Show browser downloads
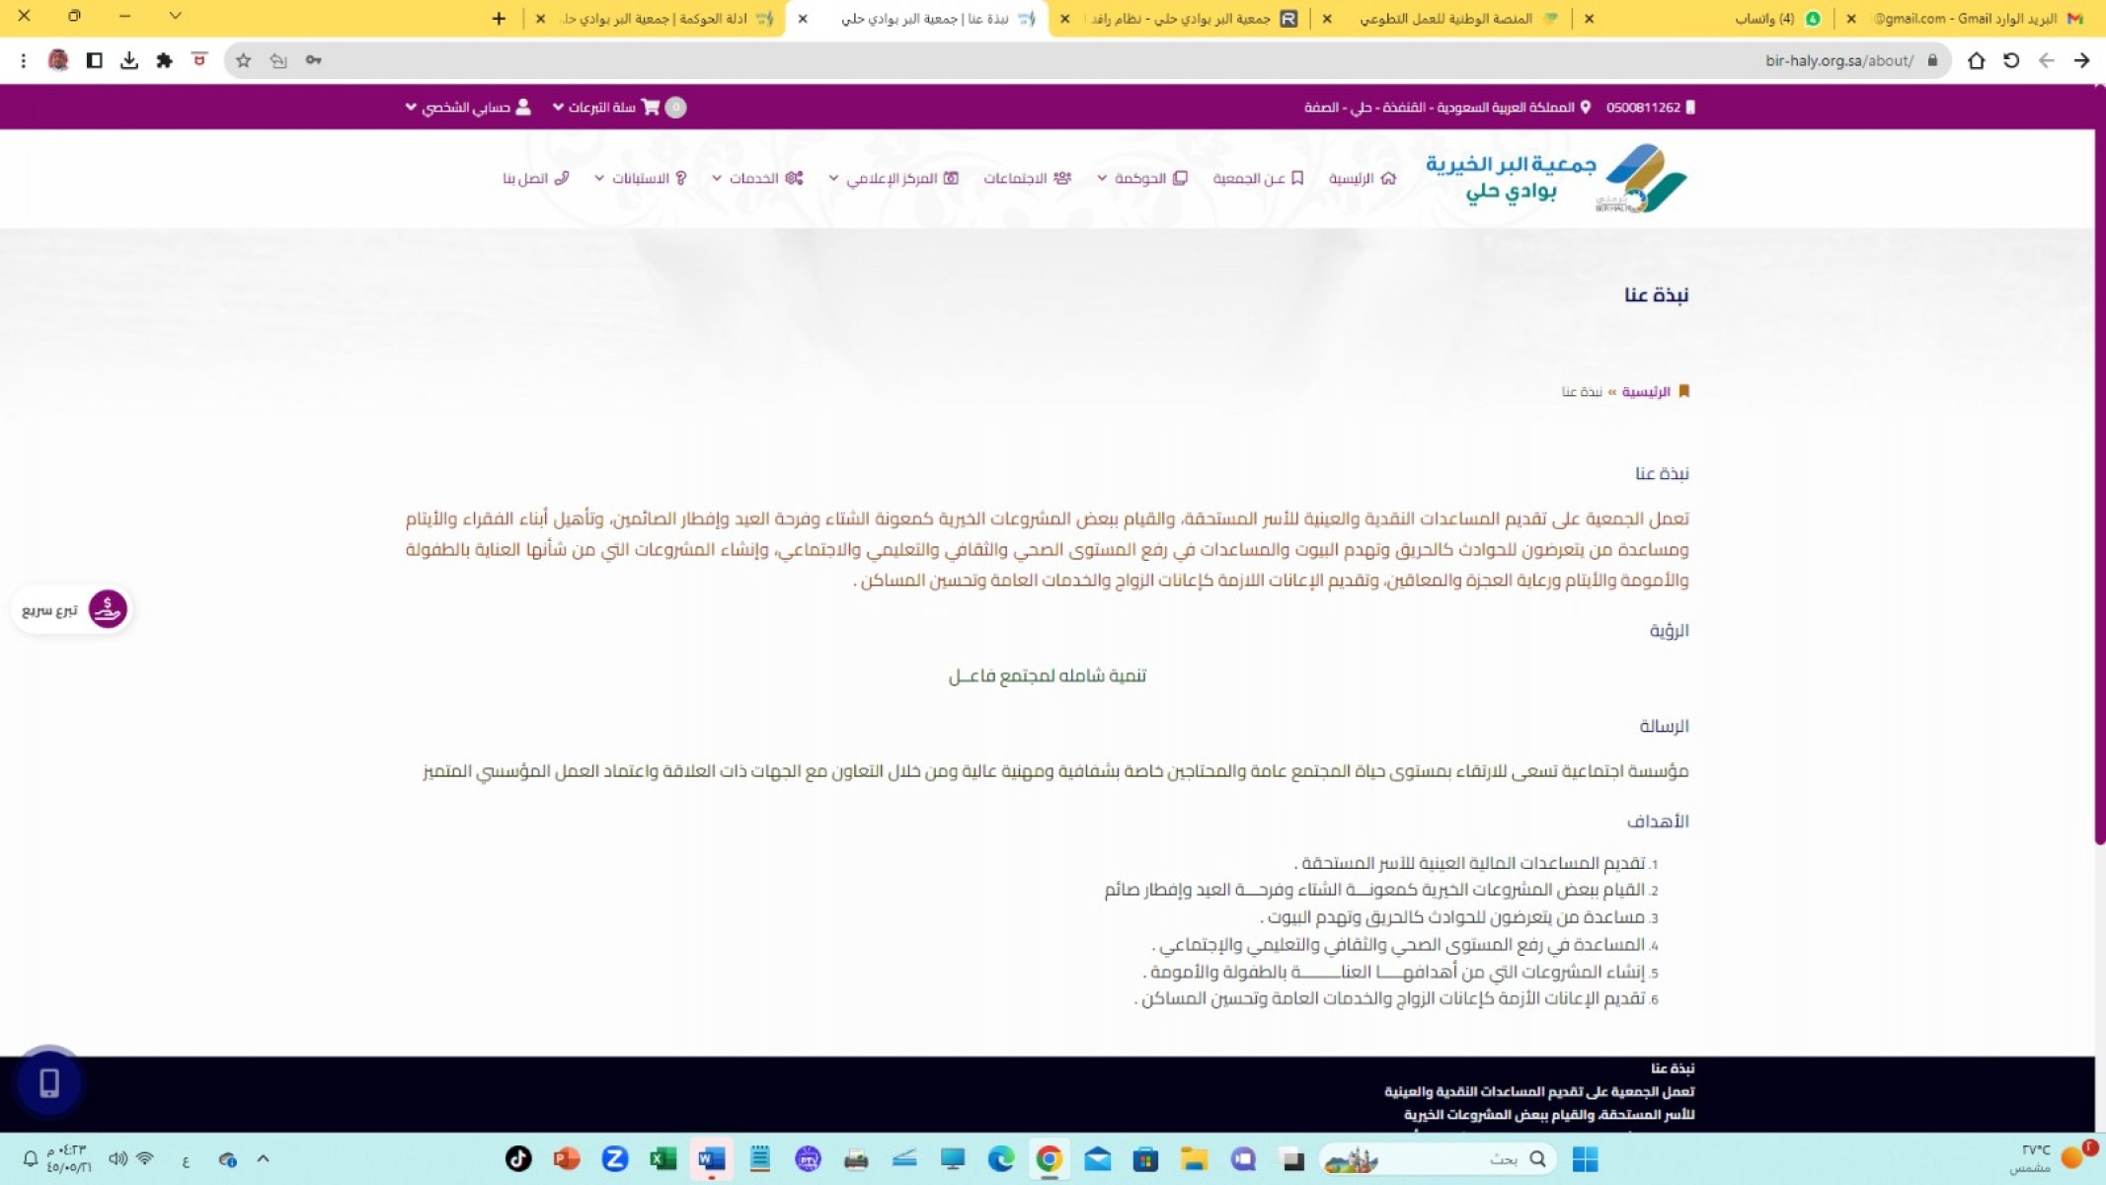 tap(129, 60)
